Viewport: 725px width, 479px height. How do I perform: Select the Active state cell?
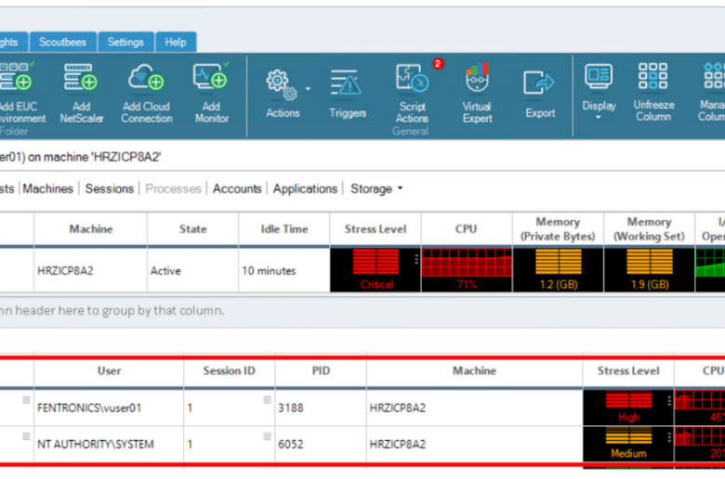coord(192,271)
